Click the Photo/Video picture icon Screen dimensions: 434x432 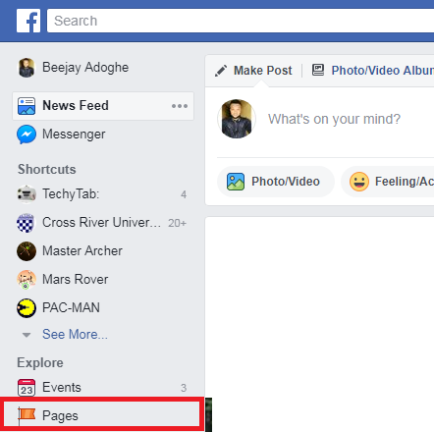pyautogui.click(x=236, y=182)
